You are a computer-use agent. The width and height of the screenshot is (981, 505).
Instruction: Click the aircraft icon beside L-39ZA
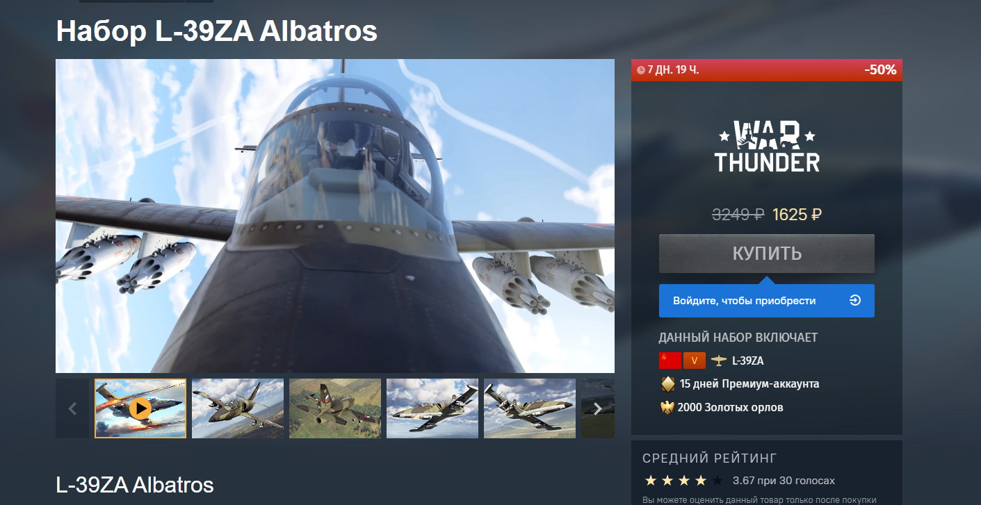pyautogui.click(x=718, y=361)
